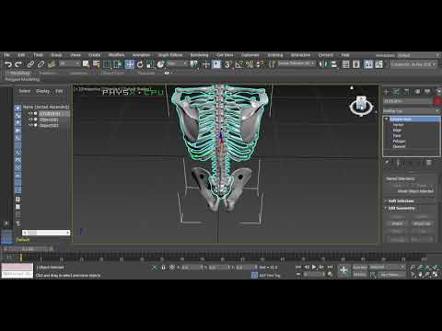442x331 pixels.
Task: Activate the Select and Rotate tool
Action: coord(140,64)
